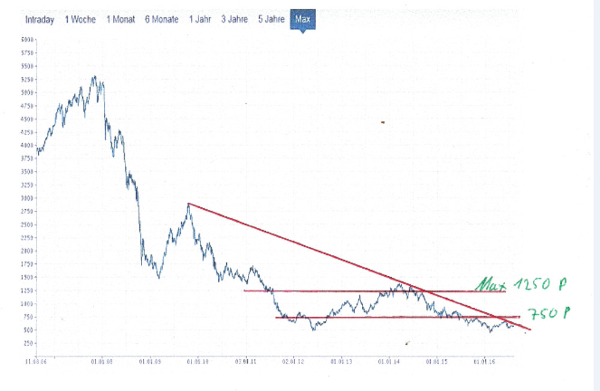
Task: Click the price line's 2008 peak point
Action: (x=94, y=77)
